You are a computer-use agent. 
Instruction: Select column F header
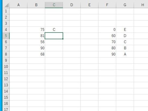click(107, 5)
